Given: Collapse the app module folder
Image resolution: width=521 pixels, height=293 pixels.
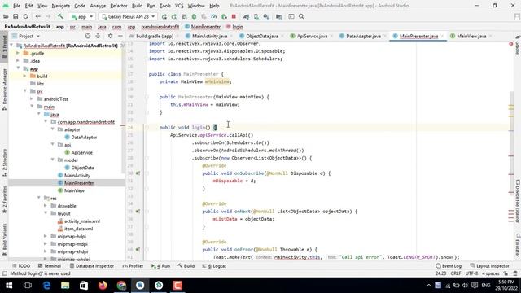Looking at the screenshot, I should coord(18,68).
